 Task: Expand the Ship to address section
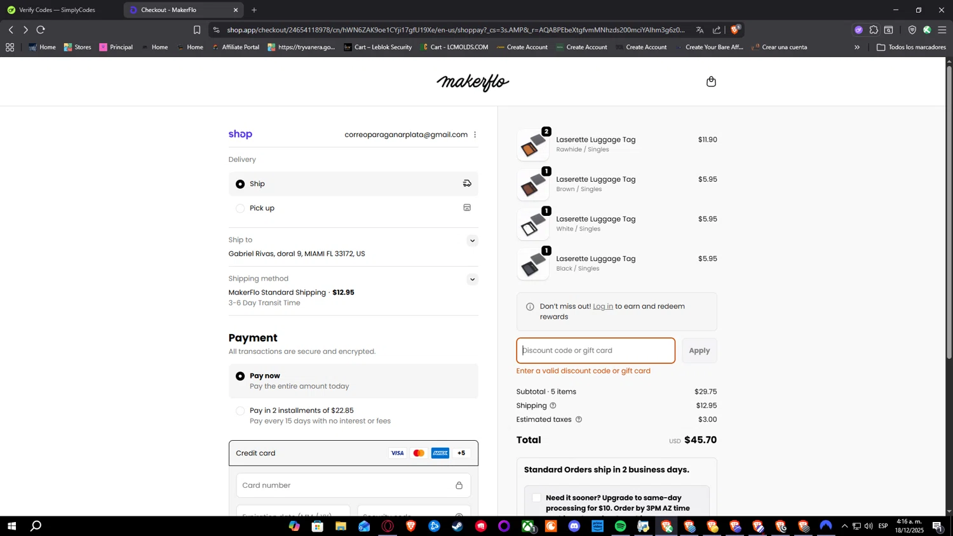[x=472, y=241]
